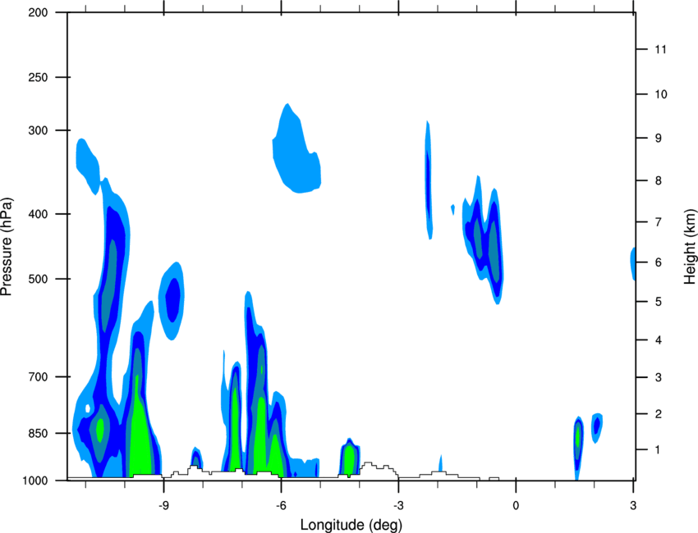
Task: Click the tall narrow blue streak near longitude -2
Action: click(x=428, y=180)
